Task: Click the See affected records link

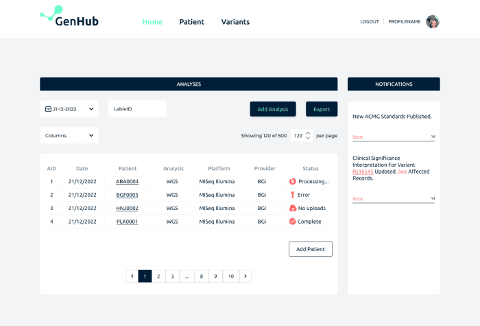Action: tap(403, 172)
